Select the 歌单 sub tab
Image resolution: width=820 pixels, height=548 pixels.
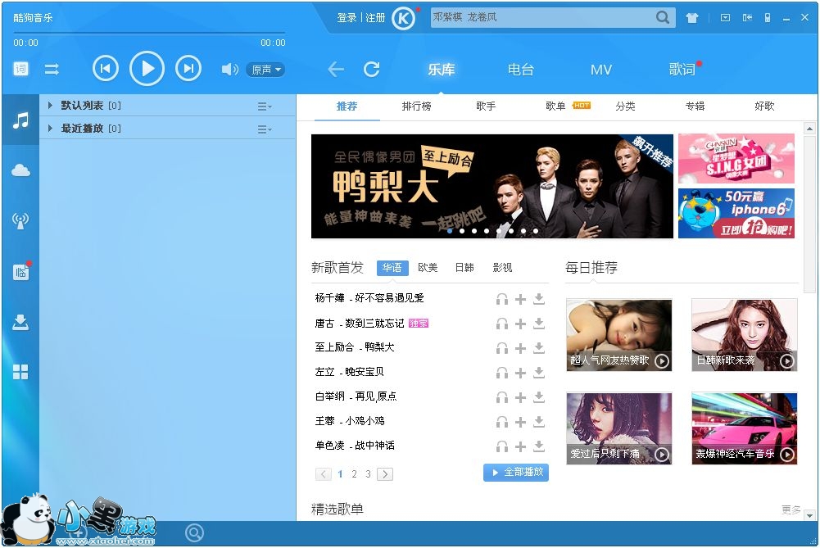555,106
